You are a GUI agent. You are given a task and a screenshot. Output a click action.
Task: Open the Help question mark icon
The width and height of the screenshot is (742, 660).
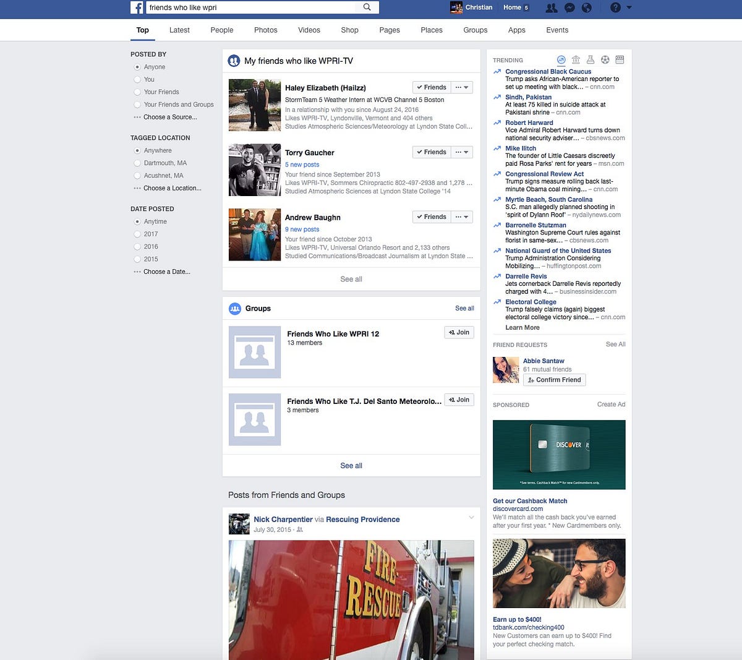[616, 7]
